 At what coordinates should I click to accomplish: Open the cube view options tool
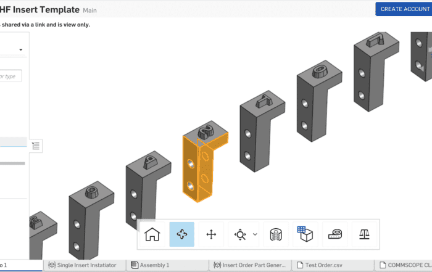pyautogui.click(x=305, y=234)
